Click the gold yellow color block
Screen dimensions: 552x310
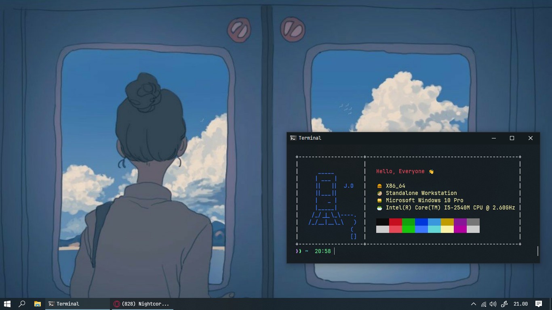point(447,222)
